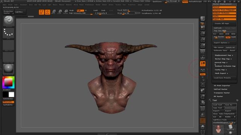This screenshot has width=241, height=135.
Task: Toggle the Zadd sculpt mode
Action: click(95, 10)
